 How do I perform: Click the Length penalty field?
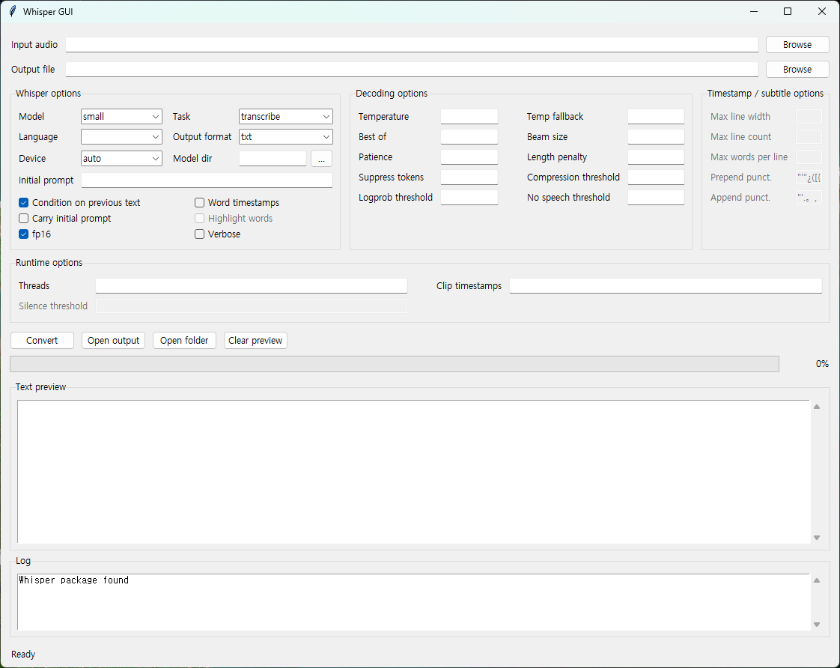coord(656,157)
